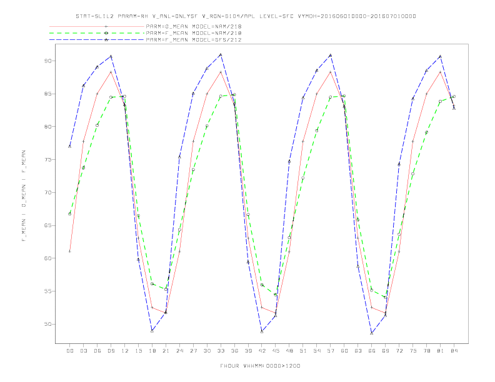Click the blue triangle data point at hour 18

pos(152,331)
